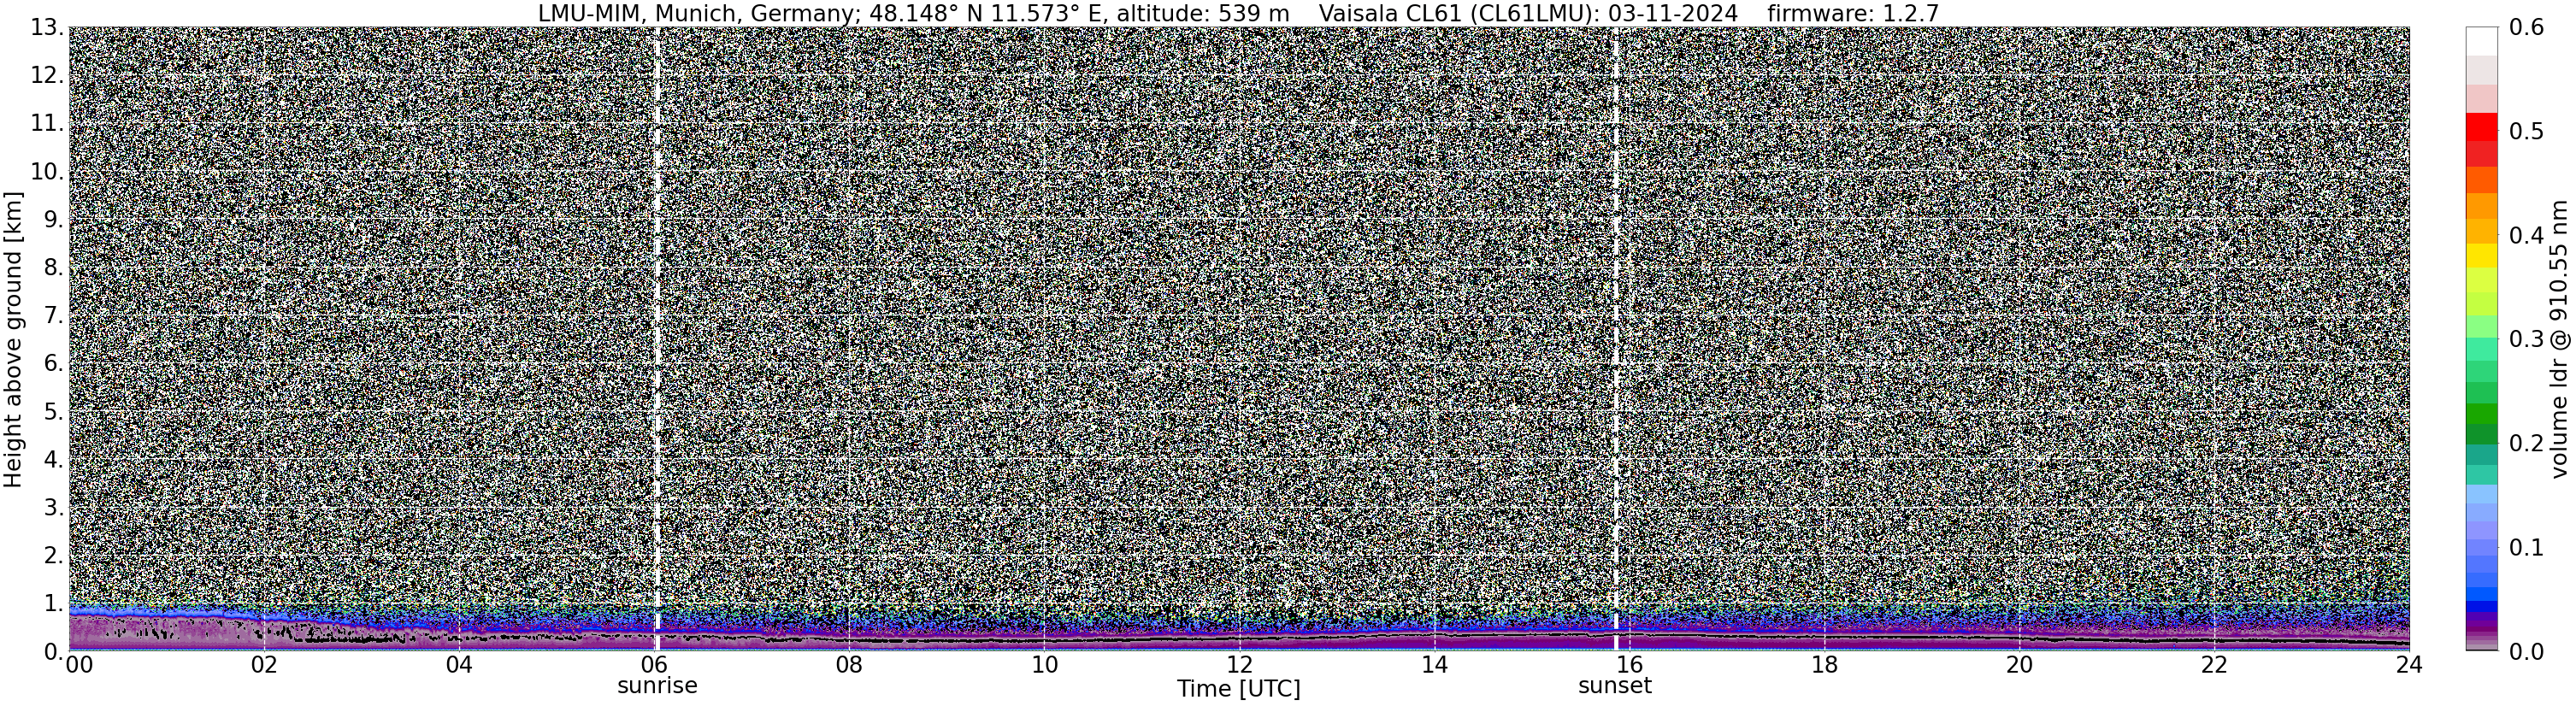This screenshot has width=2576, height=706.
Task: Click the '18' time tick label
Action: coord(1824,665)
